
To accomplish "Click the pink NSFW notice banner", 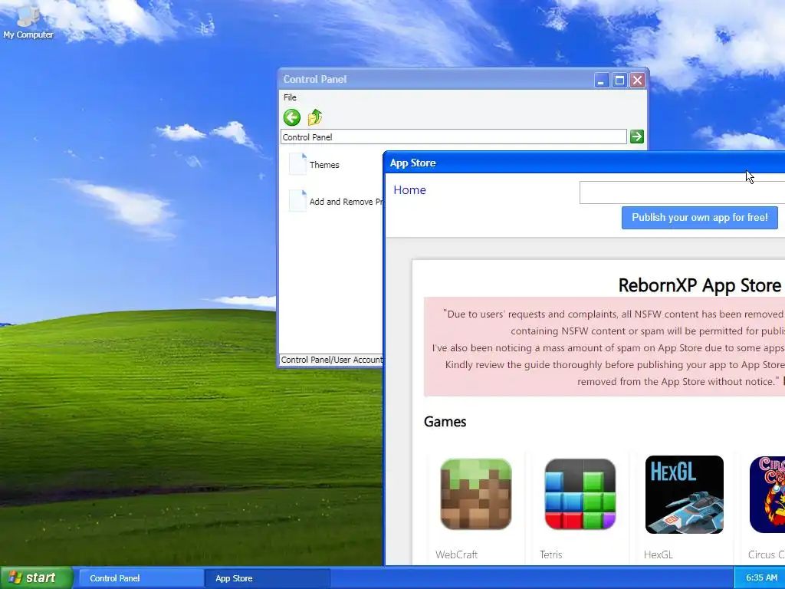I will click(604, 347).
